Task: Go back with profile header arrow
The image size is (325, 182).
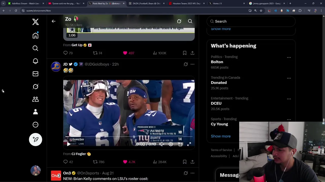Action: [54, 21]
